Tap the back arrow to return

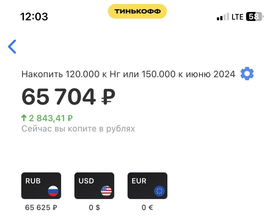pyautogui.click(x=12, y=46)
